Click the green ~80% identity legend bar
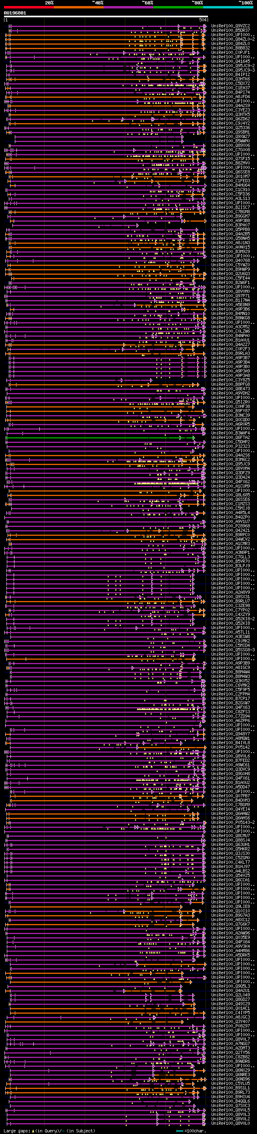The image size is (257, 1134). click(178, 7)
